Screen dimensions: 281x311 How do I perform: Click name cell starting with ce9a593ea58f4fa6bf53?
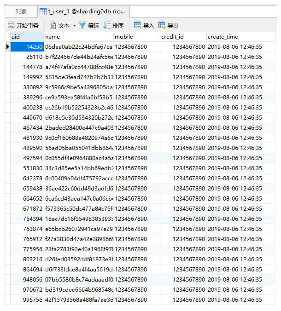[x=79, y=98]
